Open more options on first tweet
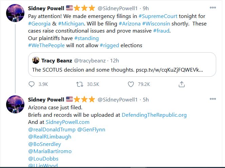 213,7
